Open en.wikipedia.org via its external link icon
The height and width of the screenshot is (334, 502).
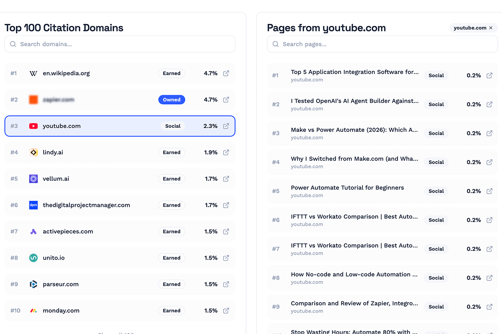(x=226, y=73)
